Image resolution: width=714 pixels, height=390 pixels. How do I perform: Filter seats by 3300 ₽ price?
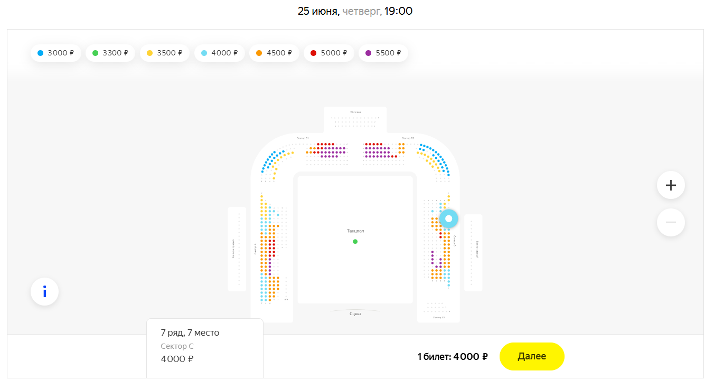pos(110,53)
